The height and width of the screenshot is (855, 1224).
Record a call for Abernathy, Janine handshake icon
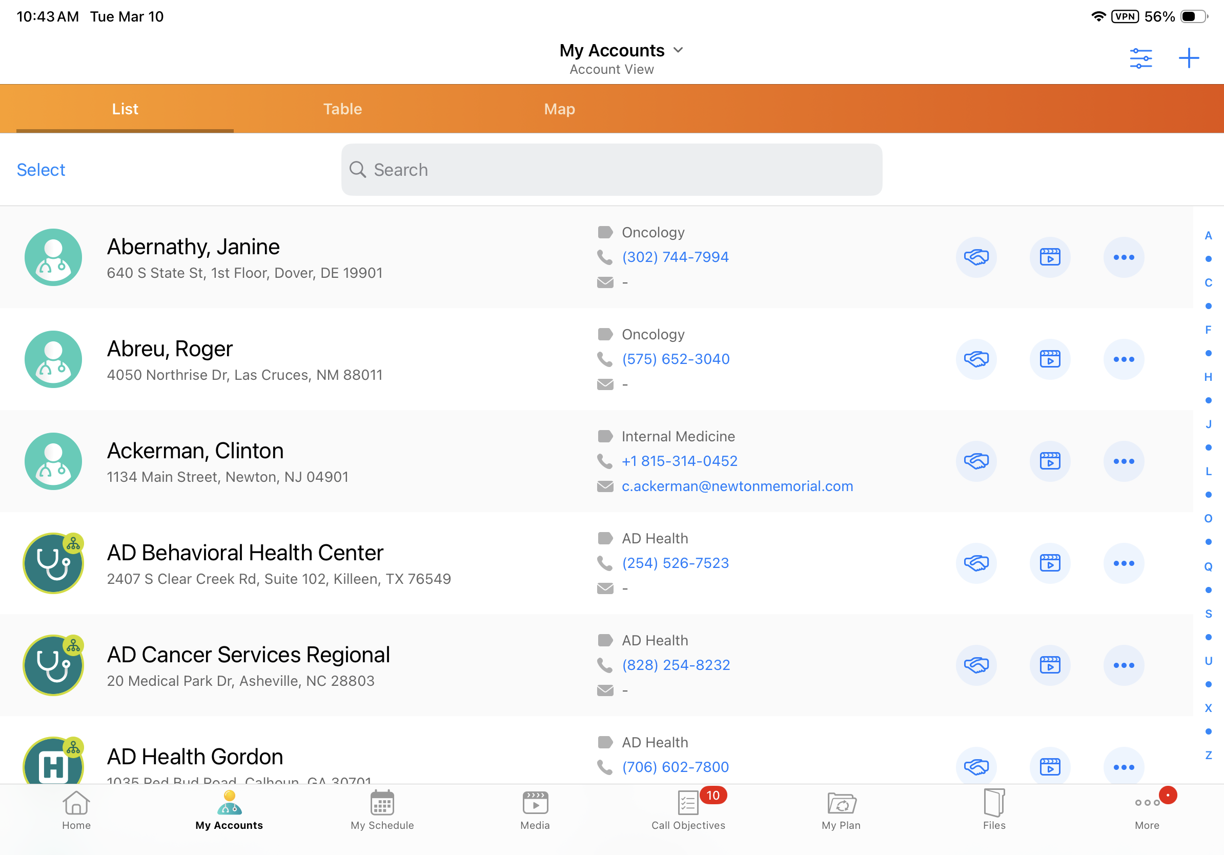tap(975, 257)
